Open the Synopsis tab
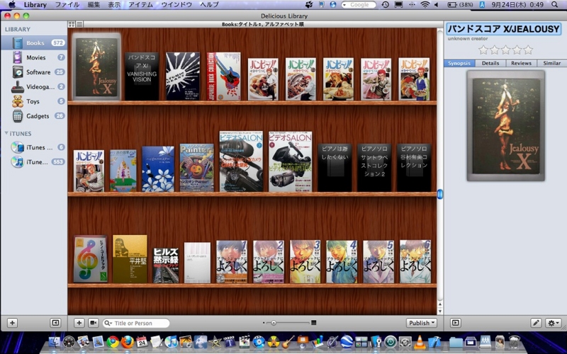The image size is (567, 354). (x=459, y=63)
